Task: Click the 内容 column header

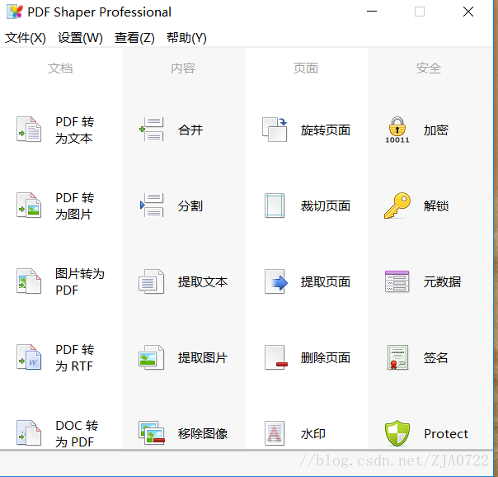Action: pos(183,68)
